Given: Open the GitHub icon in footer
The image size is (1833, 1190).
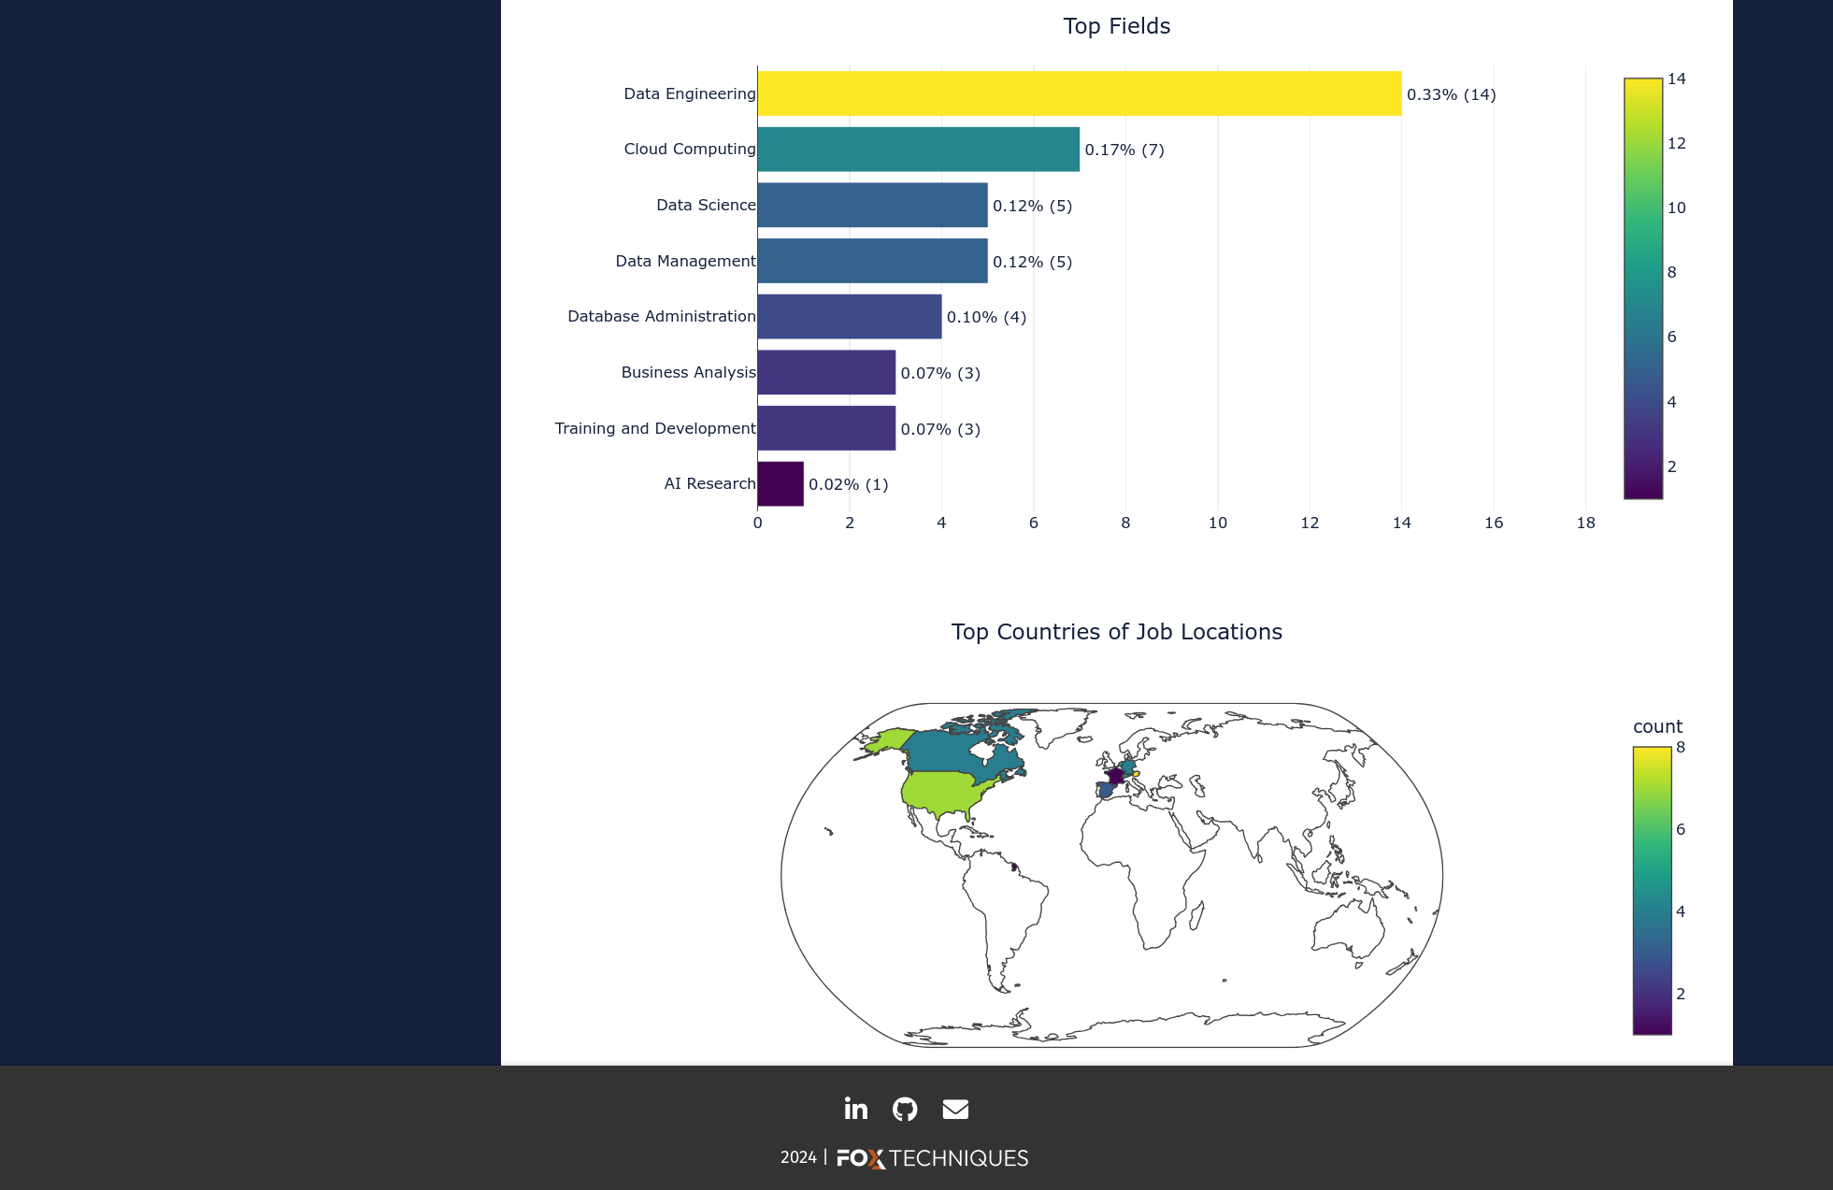Looking at the screenshot, I should [x=905, y=1109].
